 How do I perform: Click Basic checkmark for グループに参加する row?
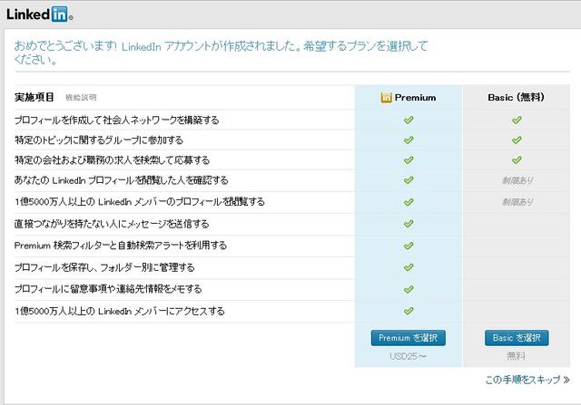pyautogui.click(x=517, y=140)
